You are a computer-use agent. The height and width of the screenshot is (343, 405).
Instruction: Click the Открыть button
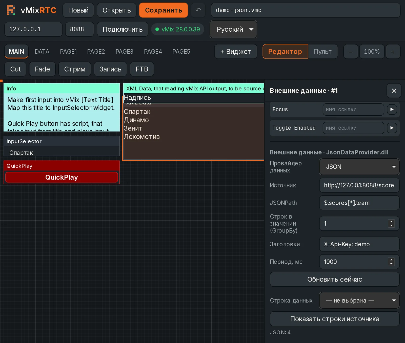tap(117, 10)
